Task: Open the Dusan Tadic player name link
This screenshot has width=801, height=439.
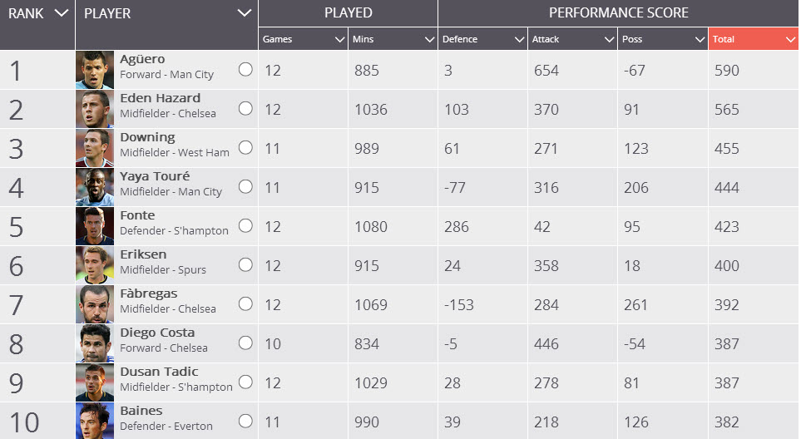Action: [159, 372]
